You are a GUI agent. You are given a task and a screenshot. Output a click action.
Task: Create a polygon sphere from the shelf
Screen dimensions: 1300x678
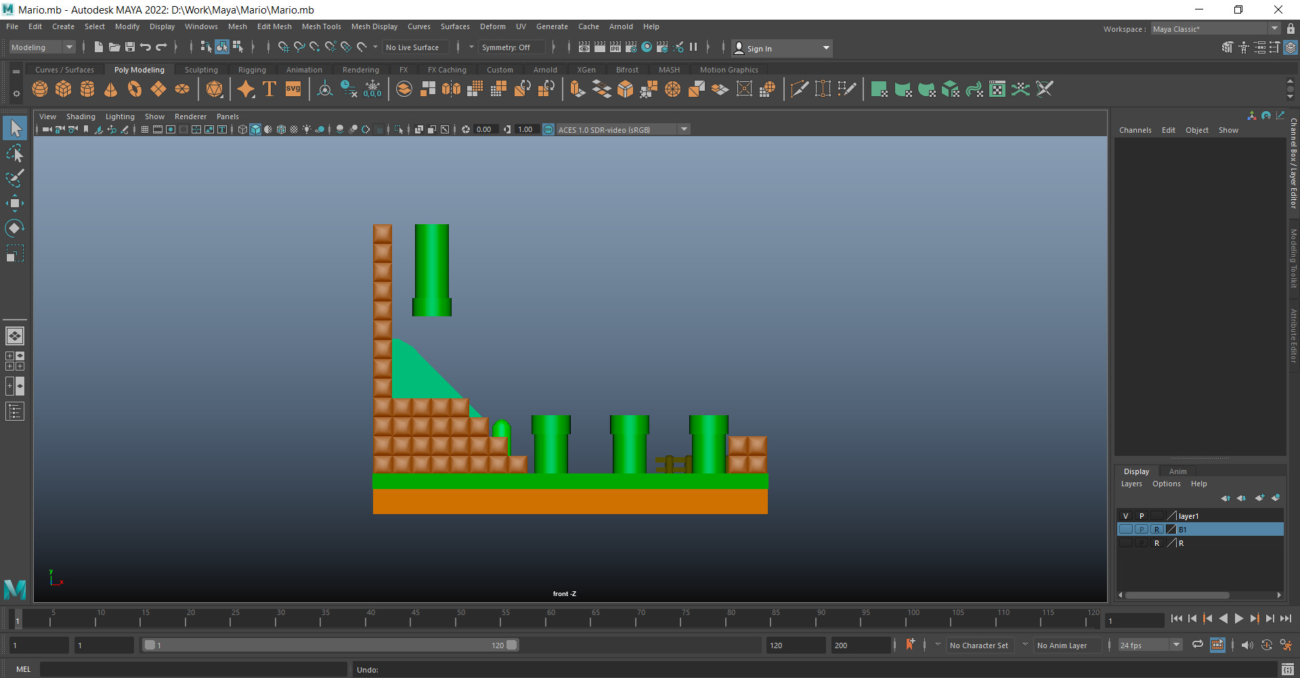[x=40, y=89]
